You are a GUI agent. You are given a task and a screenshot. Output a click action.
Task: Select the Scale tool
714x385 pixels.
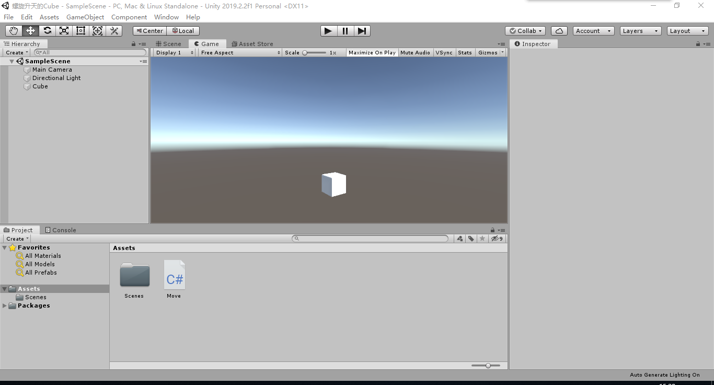click(64, 30)
